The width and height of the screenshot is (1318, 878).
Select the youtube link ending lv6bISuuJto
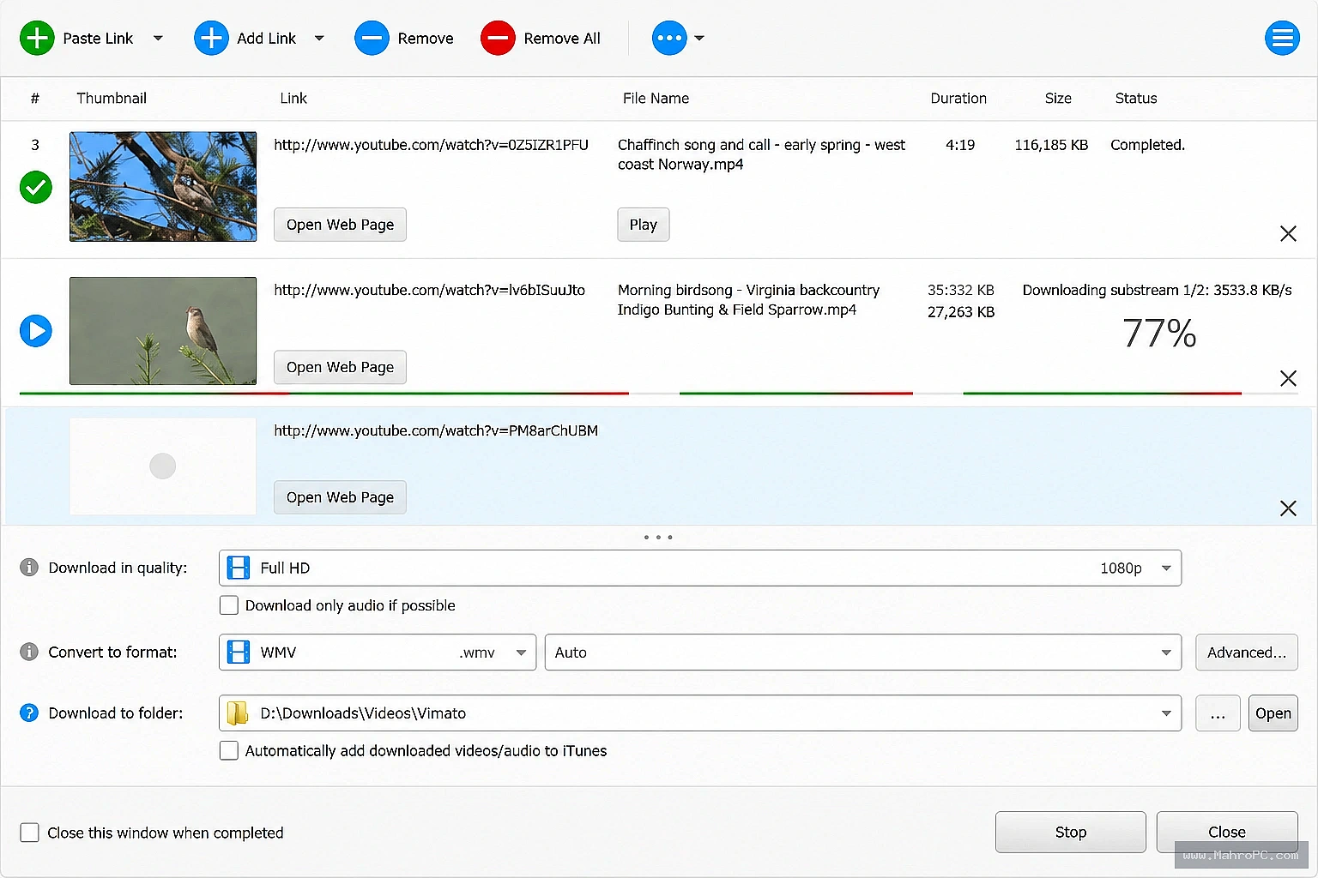(x=429, y=290)
